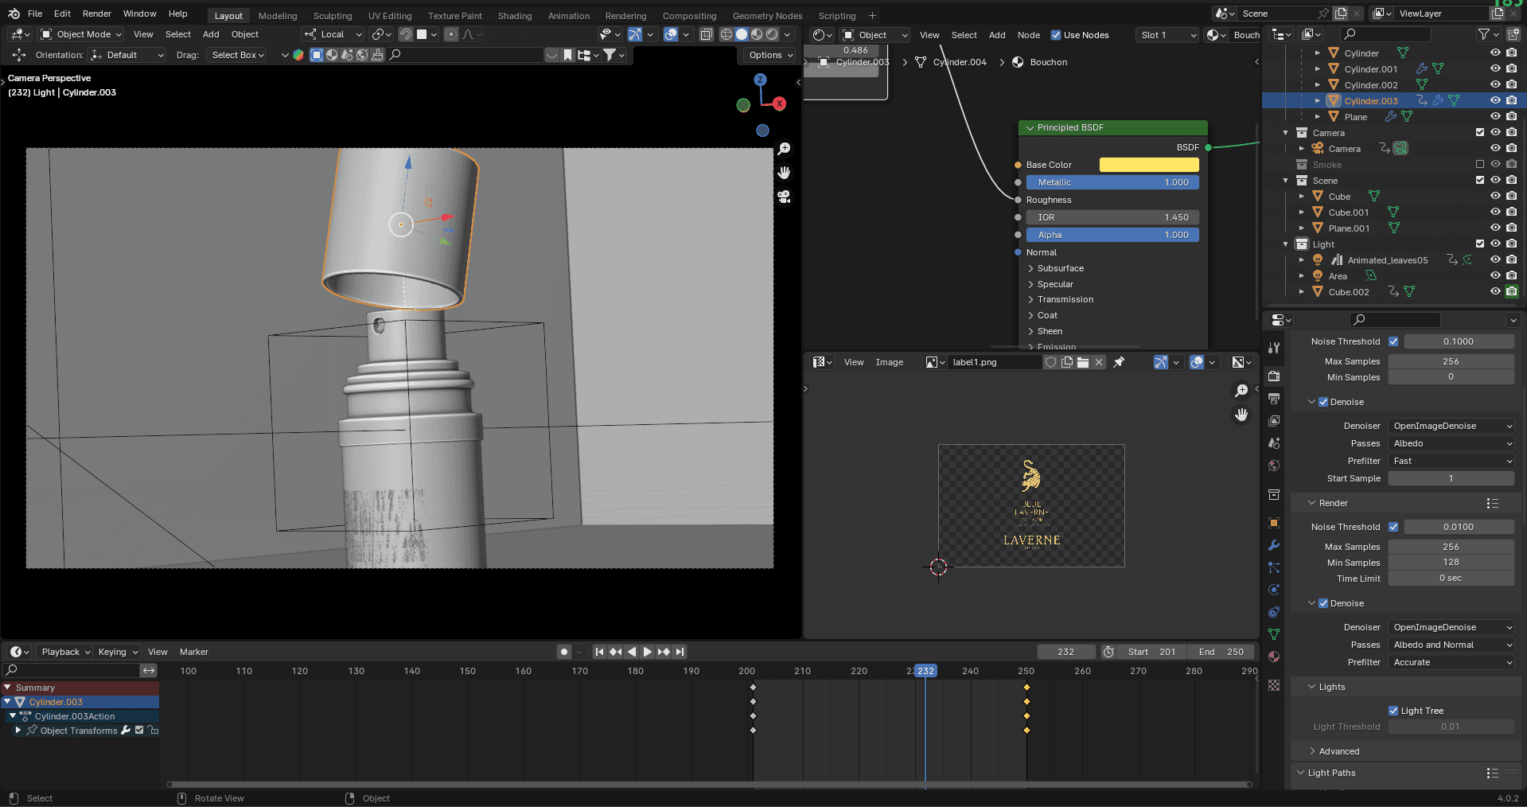Screen dimensions: 1527x807
Task: Open the timeline Playback popover
Action: pyautogui.click(x=65, y=652)
